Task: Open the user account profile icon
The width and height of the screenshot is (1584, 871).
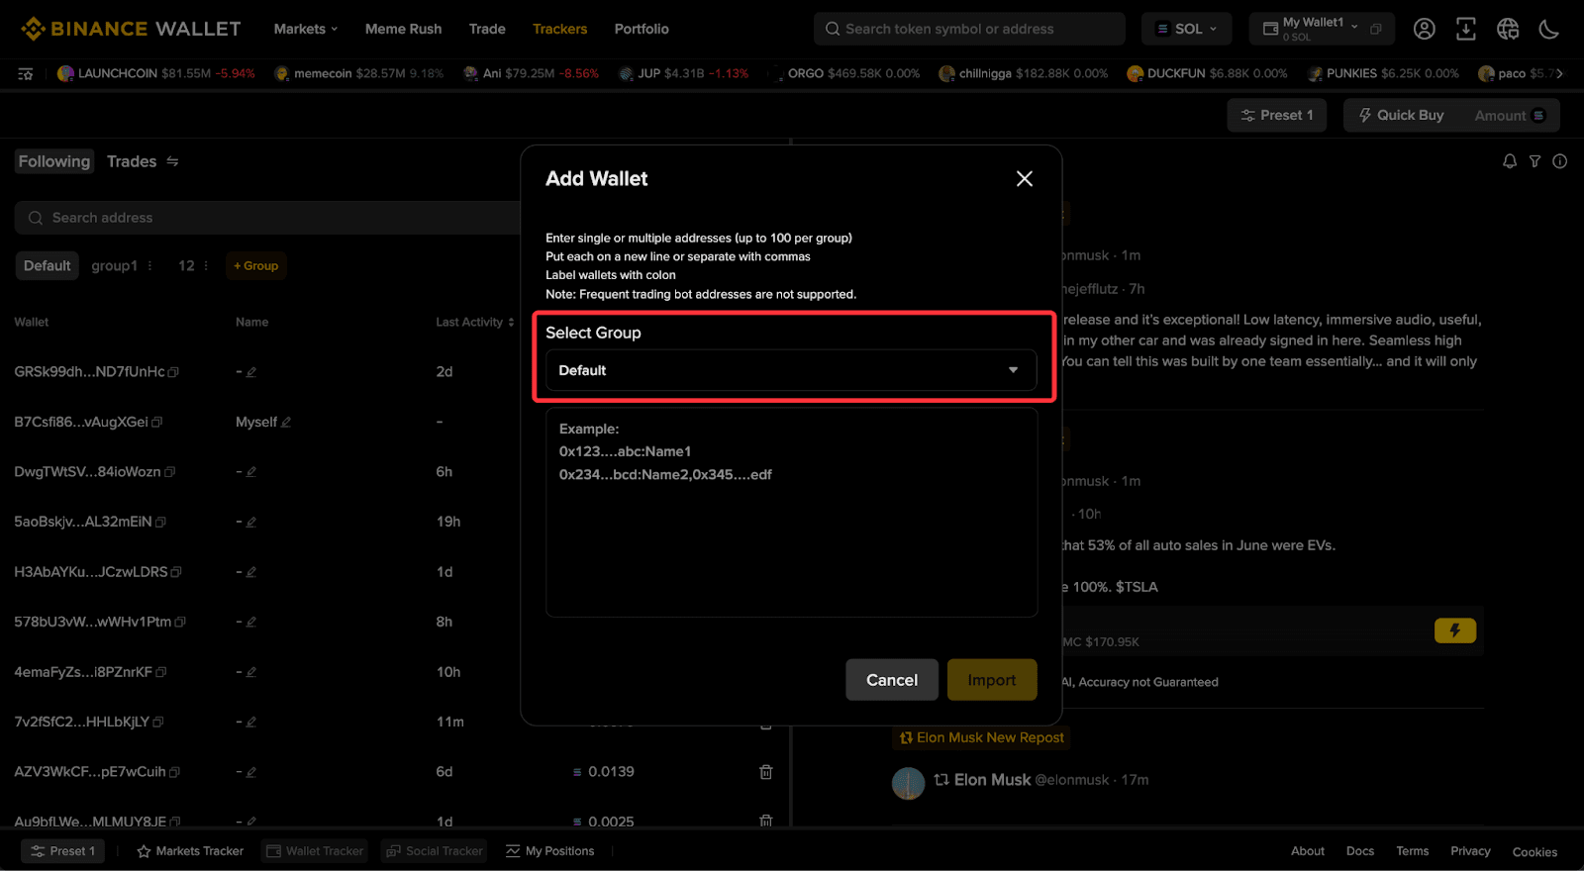Action: click(x=1424, y=29)
